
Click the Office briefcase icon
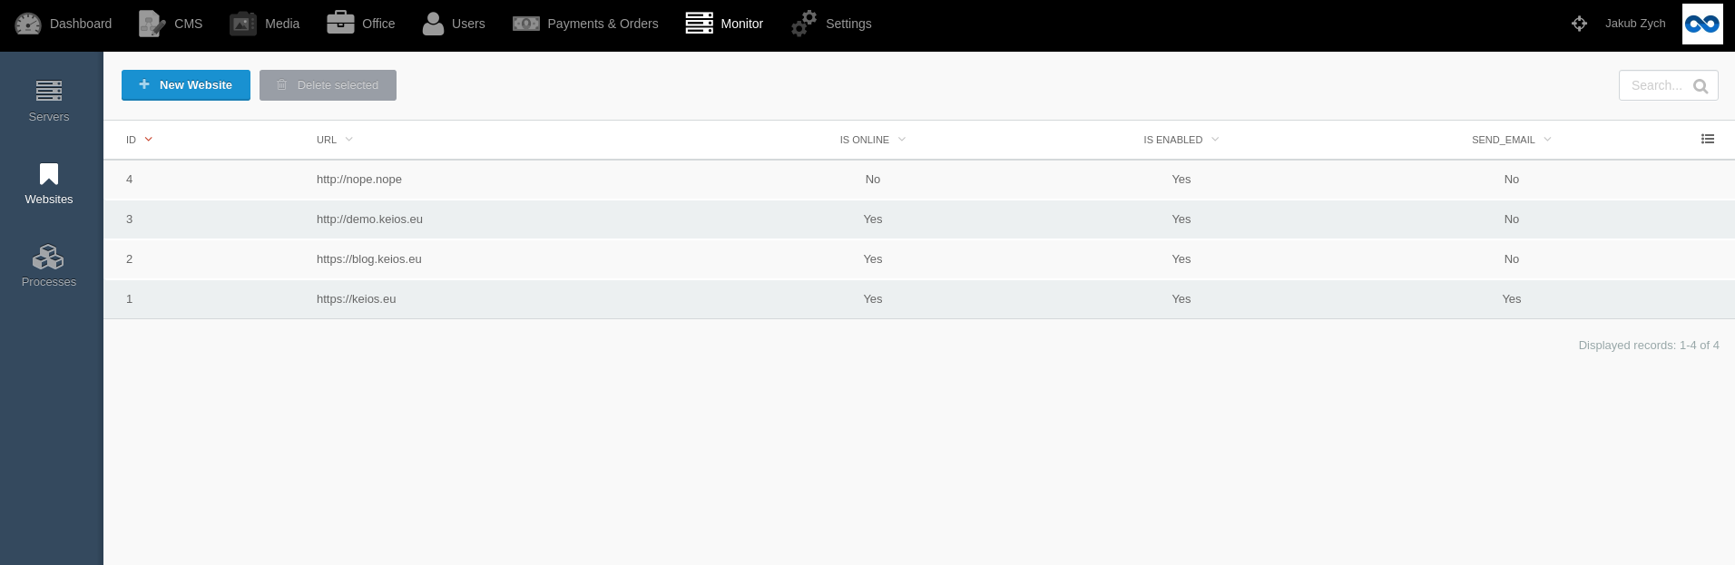340,23
